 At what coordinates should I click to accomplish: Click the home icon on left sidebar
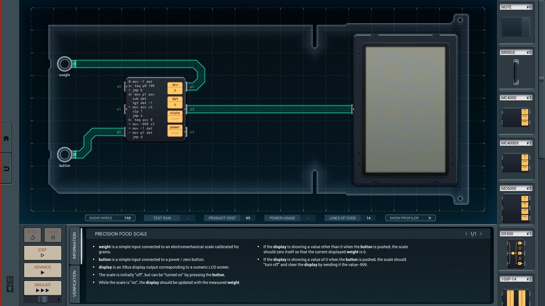coord(6,138)
